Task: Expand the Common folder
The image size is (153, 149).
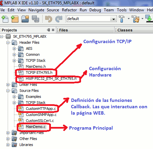Action: [x=14, y=54]
